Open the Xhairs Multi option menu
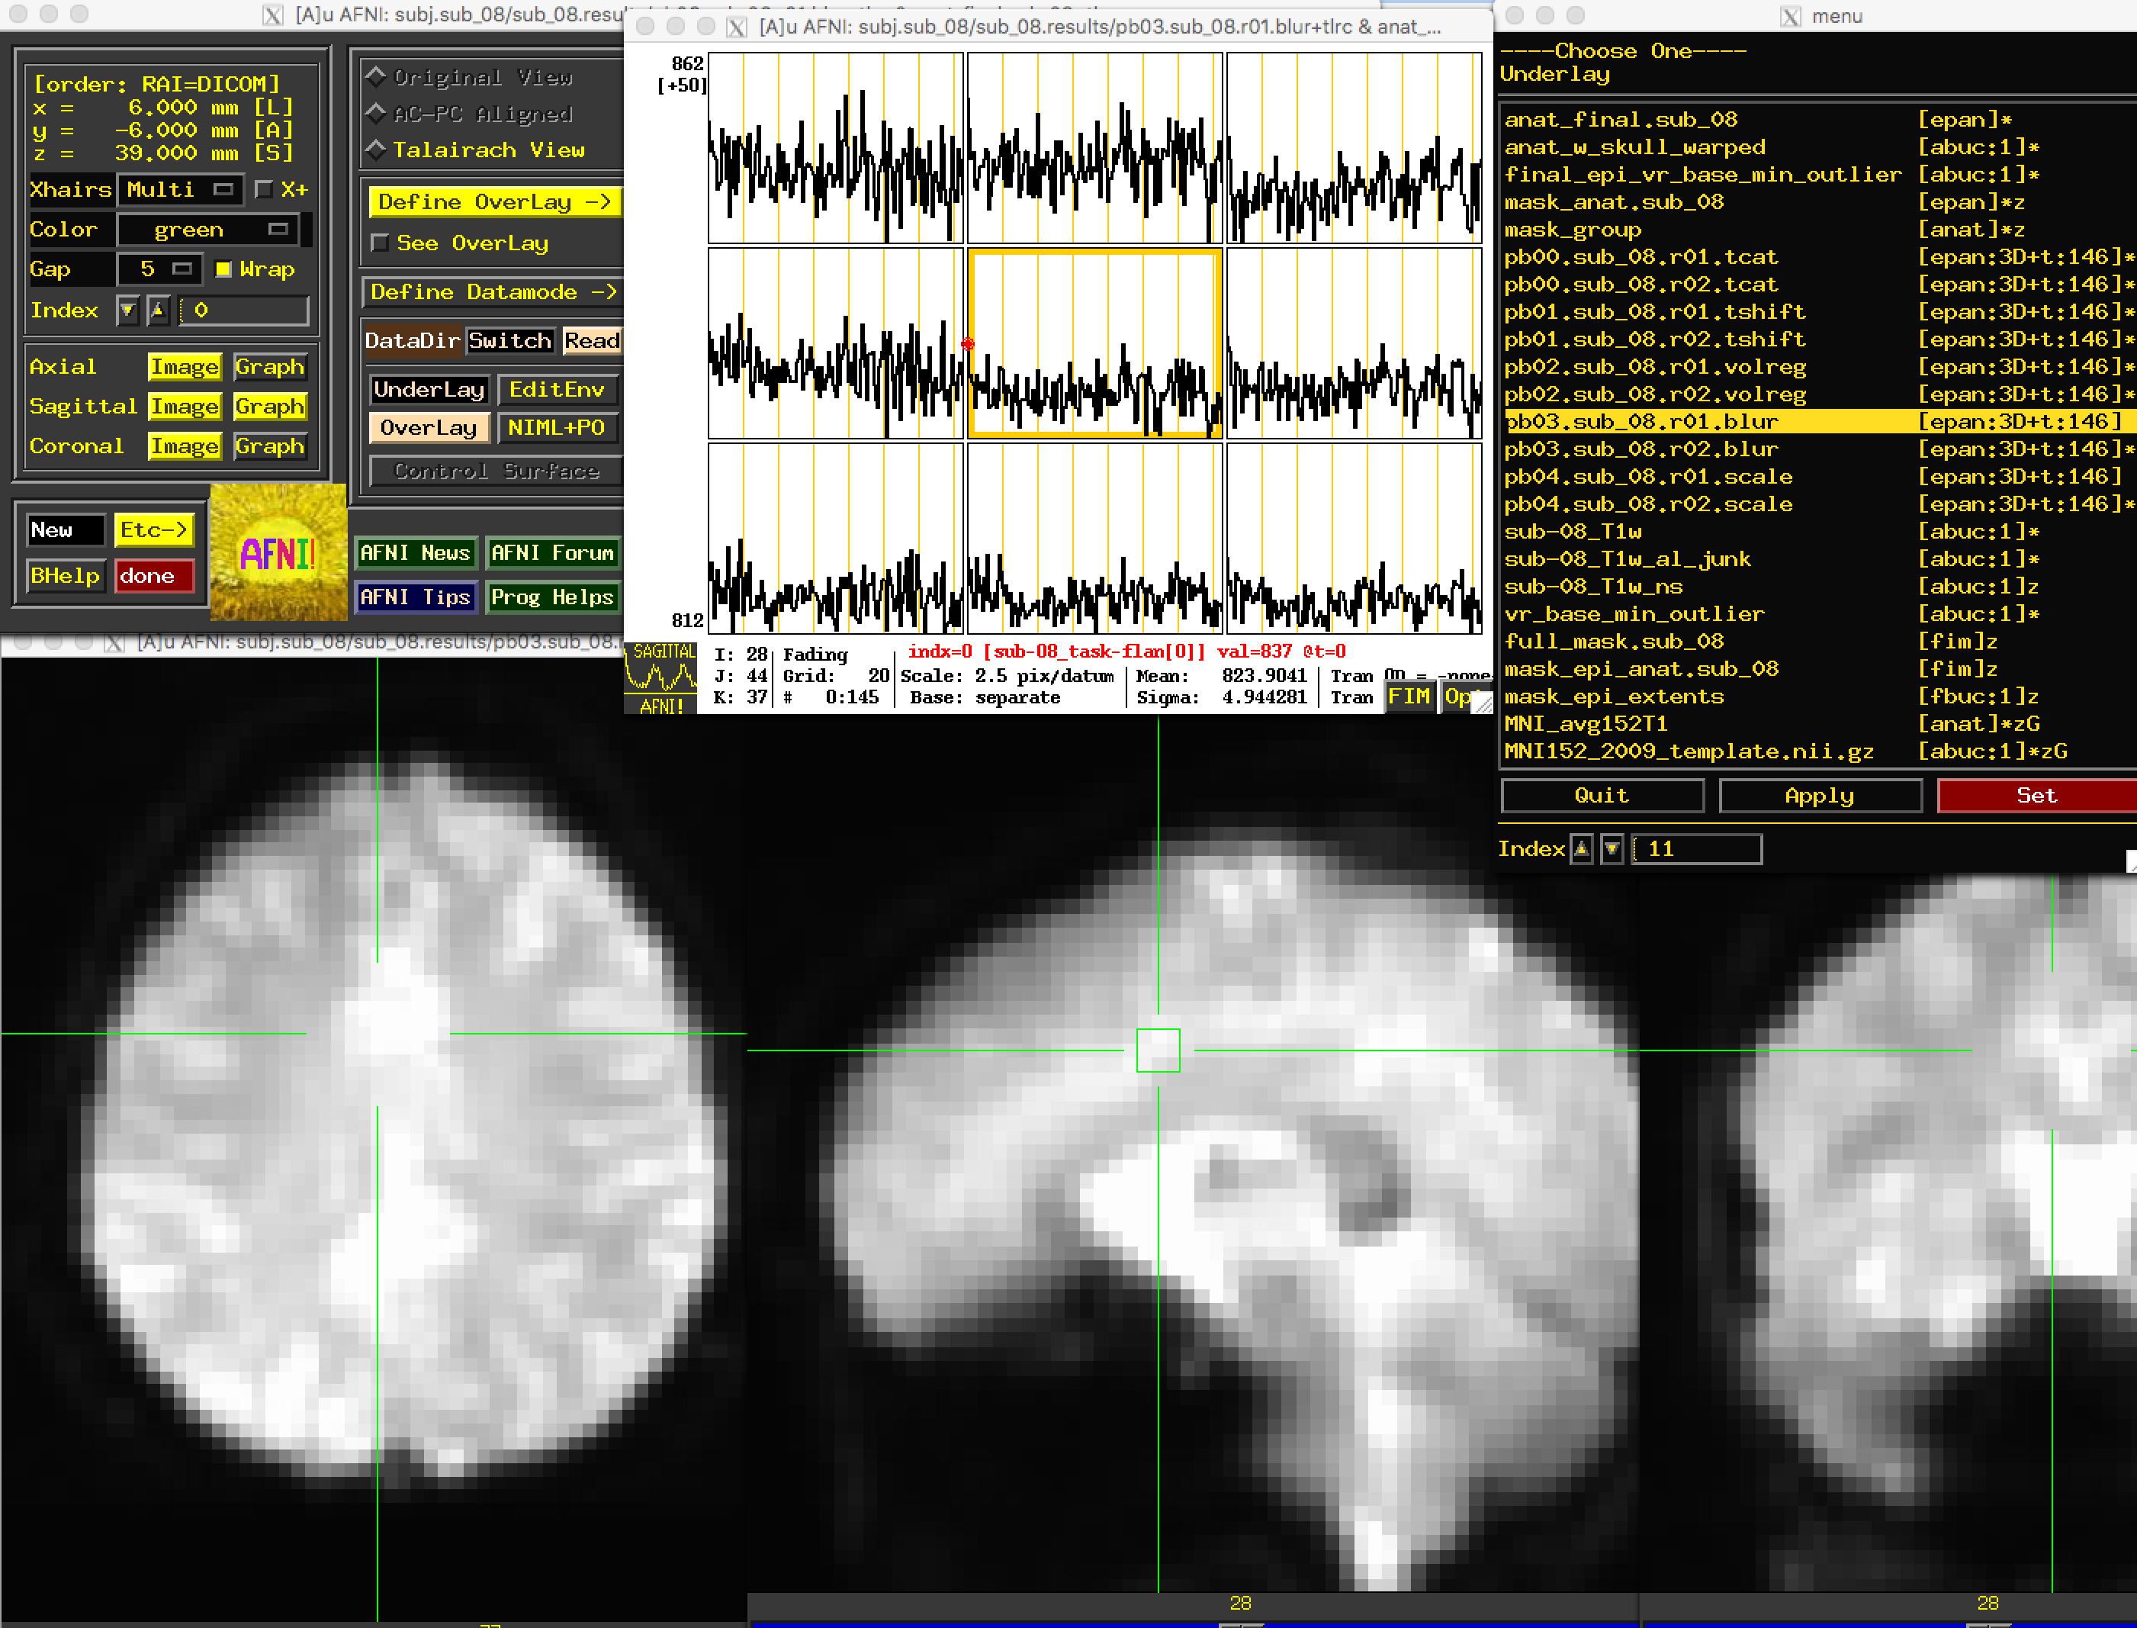Image resolution: width=2137 pixels, height=1628 pixels. [x=179, y=190]
